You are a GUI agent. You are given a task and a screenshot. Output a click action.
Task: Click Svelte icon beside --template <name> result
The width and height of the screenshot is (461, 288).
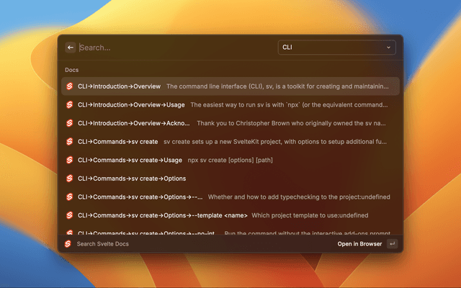tap(70, 215)
